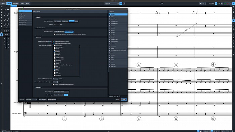Set bar numbers to show Every n bars
Viewport: 235px width, 132px height.
coord(65,21)
